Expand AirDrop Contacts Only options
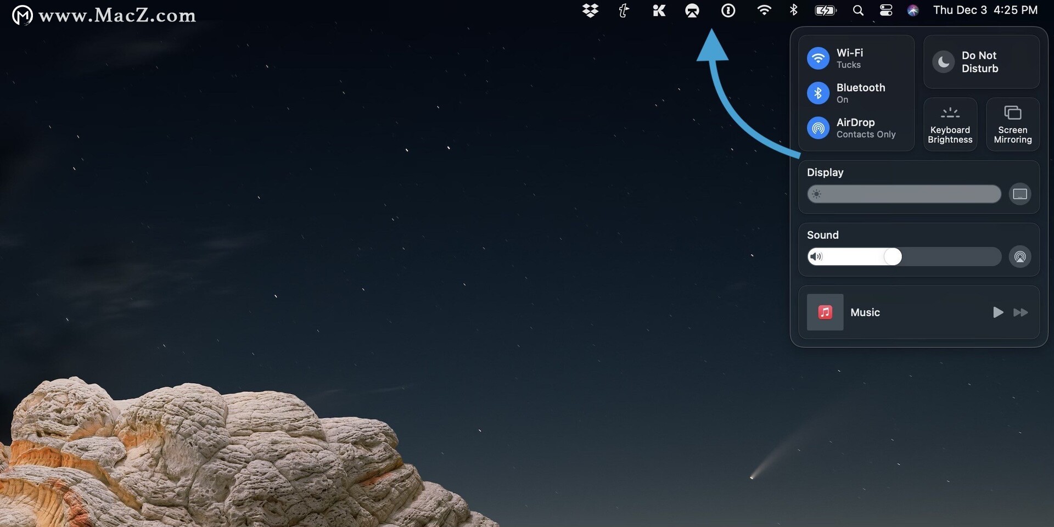 click(x=866, y=128)
